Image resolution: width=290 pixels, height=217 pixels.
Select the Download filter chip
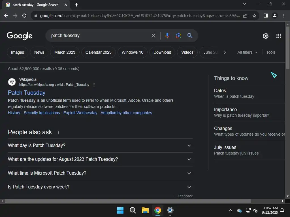pyautogui.click(x=162, y=52)
